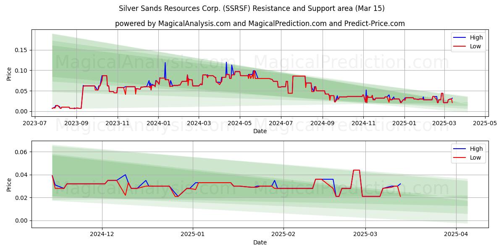Click the '0.06' y-axis tick, bottom chart
Viewport: 504px width, 252px height.
[x=22, y=152]
